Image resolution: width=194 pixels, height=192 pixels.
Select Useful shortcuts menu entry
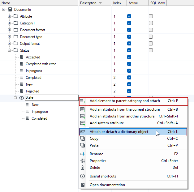[133, 176]
